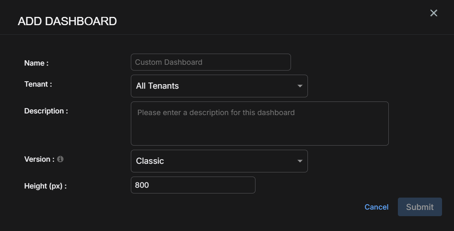The image size is (454, 231).
Task: Click the 'Description :' field label
Action: point(46,111)
